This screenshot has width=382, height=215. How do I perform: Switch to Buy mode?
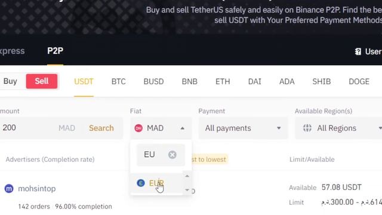coord(10,81)
